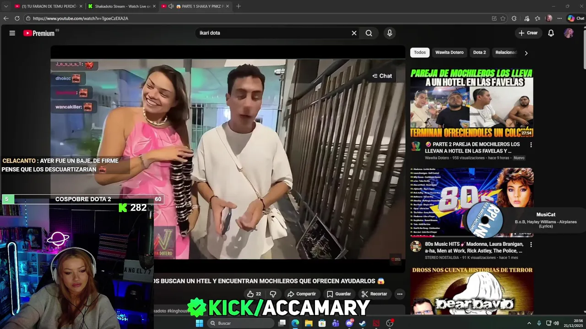The image size is (586, 329).
Task: Open Microsoft Teams from the taskbar
Action: [336, 323]
